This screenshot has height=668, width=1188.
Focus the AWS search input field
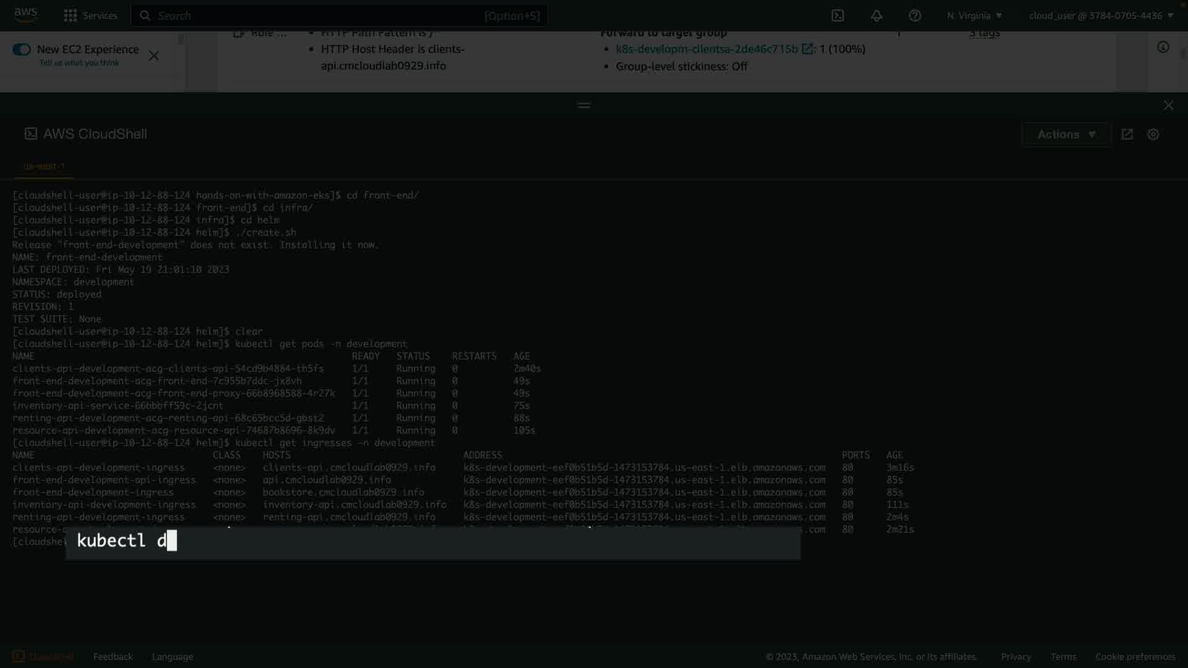pos(339,15)
